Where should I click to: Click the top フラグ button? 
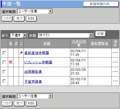7,19
